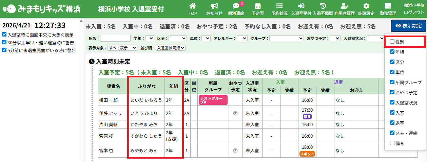Enable the 性別 column checkbox
This screenshot has height=162, width=427.
[392, 42]
